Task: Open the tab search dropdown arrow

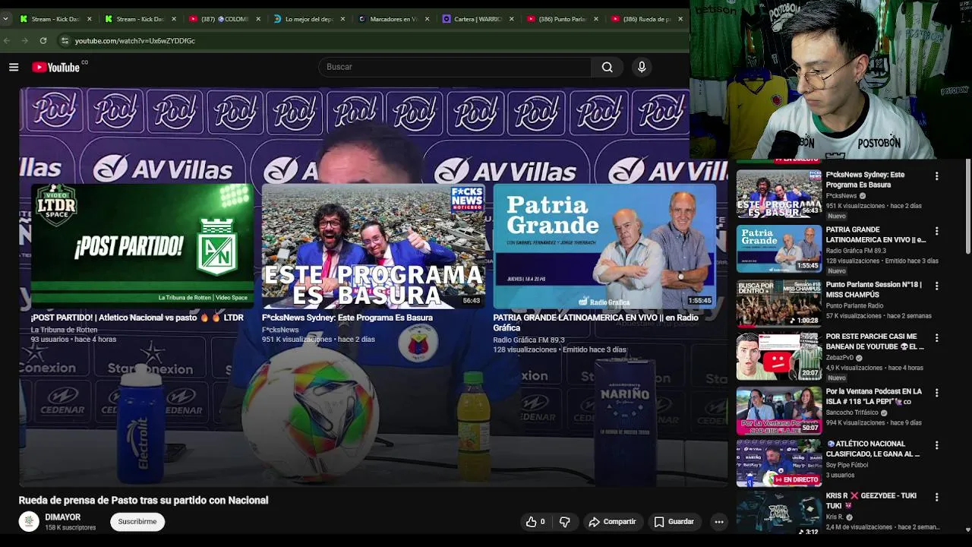Action: click(x=5, y=19)
